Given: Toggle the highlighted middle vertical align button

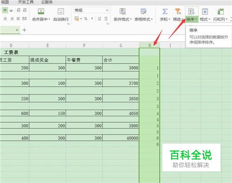Looking at the screenshot, I should pyautogui.click(x=5, y=10).
